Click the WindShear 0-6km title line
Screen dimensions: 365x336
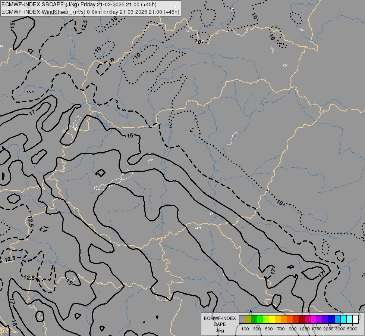tap(91, 12)
